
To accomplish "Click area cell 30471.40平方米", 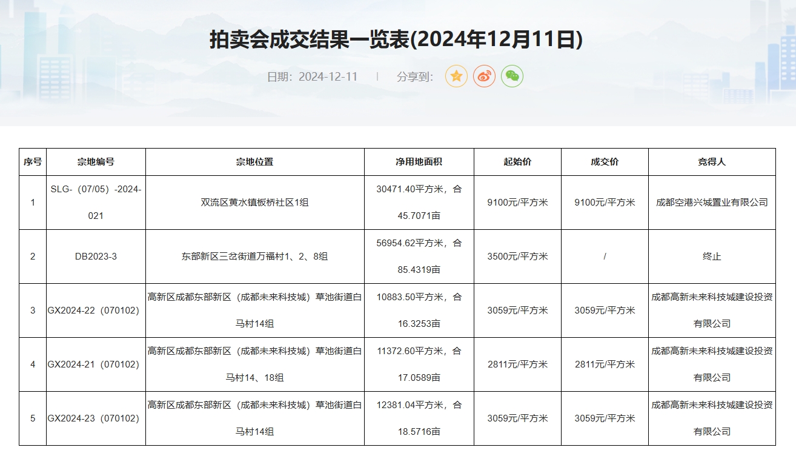I will (x=419, y=203).
